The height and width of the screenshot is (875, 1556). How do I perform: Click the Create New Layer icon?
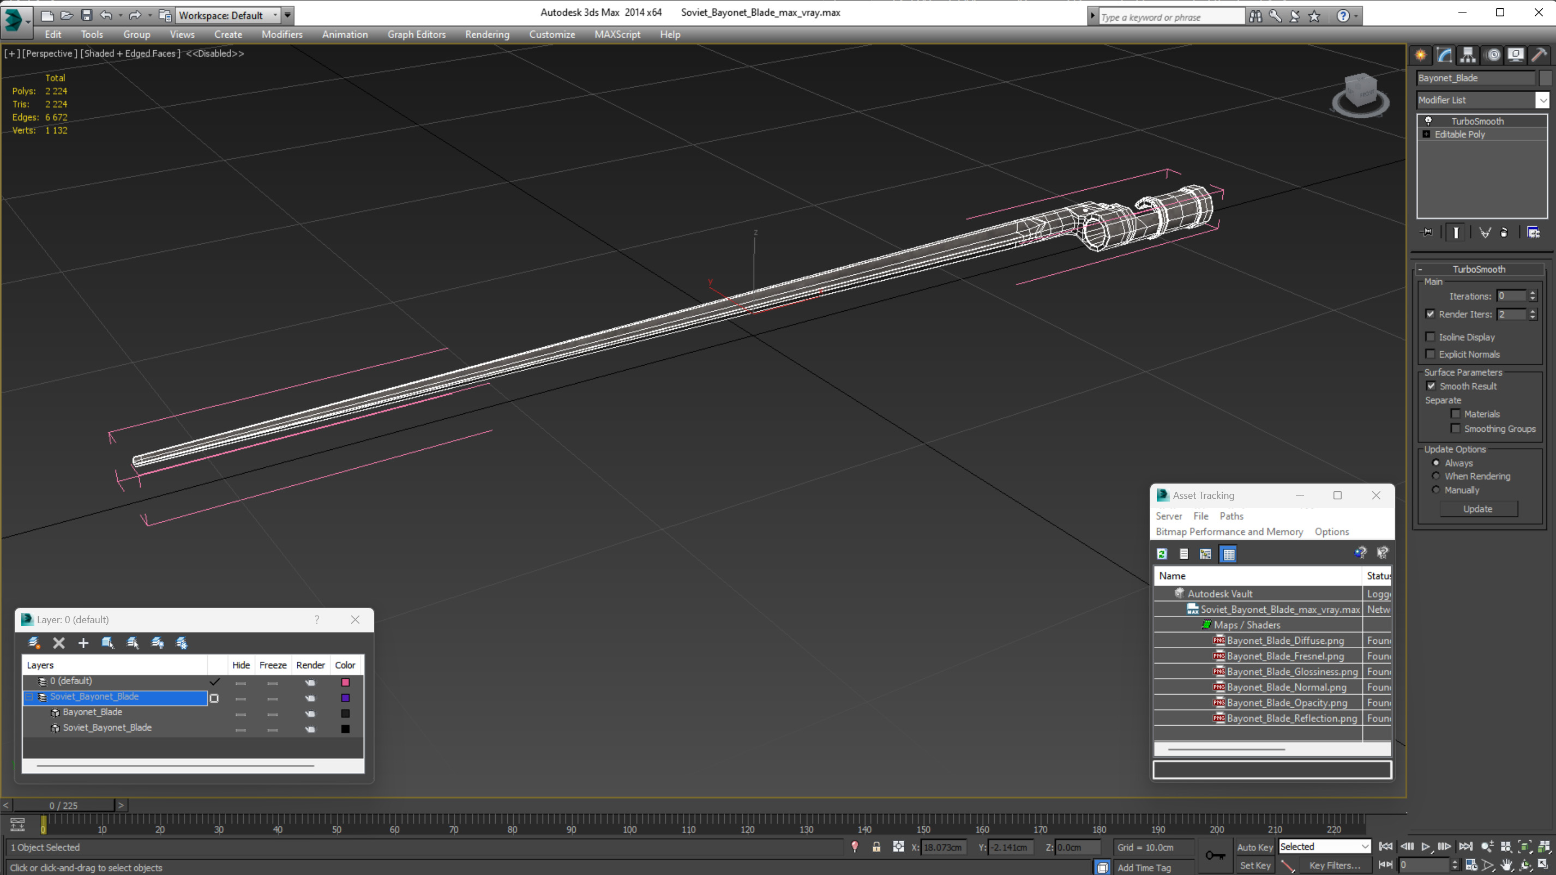pos(34,643)
